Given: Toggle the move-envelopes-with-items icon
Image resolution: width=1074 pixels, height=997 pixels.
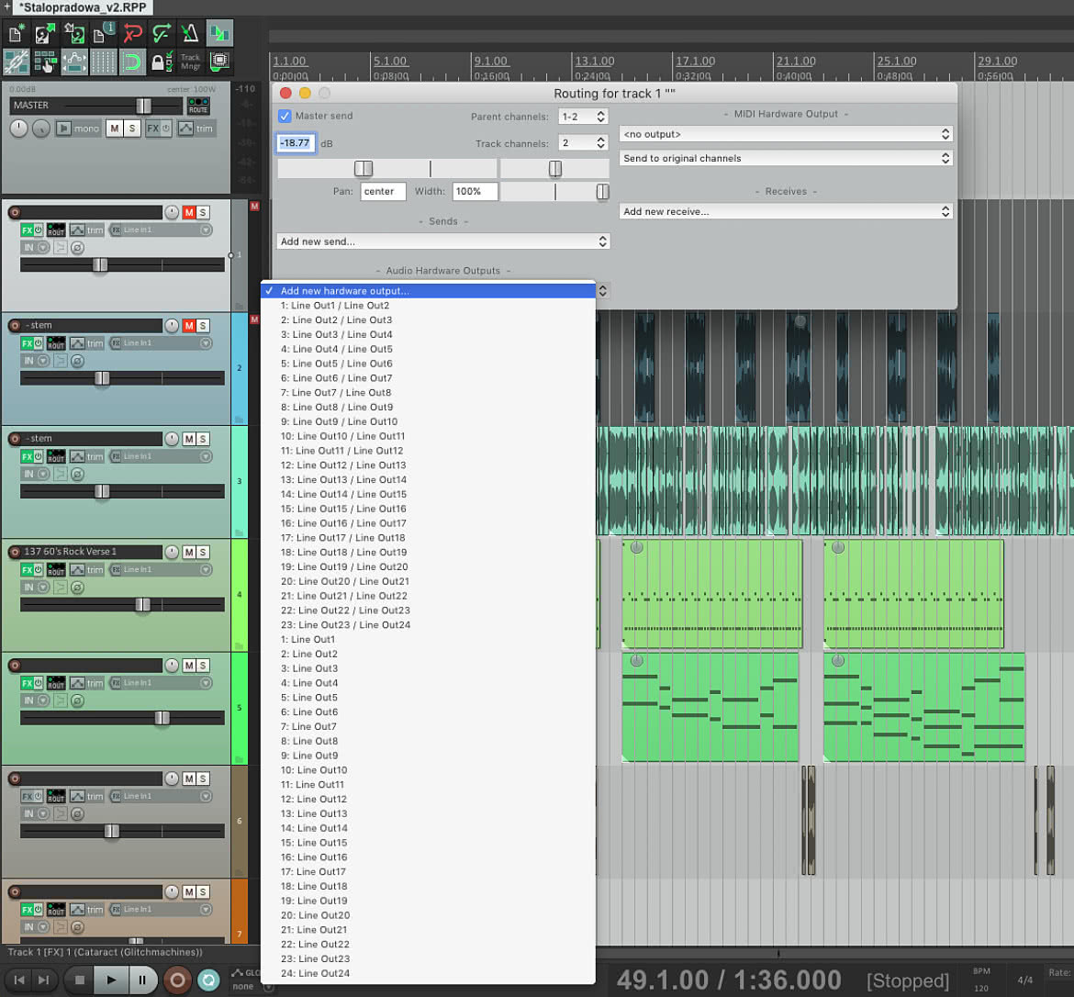Looking at the screenshot, I should pos(74,62).
